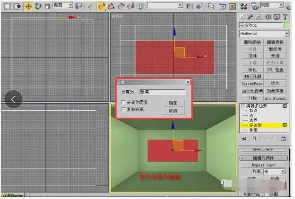Viewport: 295px width, 199px height.
Task: Click the Edit Normal modifier button
Action: click(275, 98)
